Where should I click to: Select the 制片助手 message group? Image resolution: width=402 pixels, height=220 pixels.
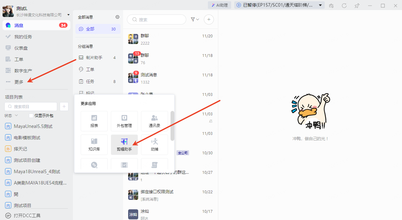[94, 58]
